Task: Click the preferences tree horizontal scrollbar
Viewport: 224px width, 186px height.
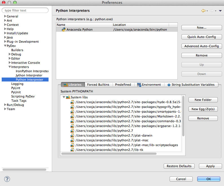Action: click(x=25, y=170)
